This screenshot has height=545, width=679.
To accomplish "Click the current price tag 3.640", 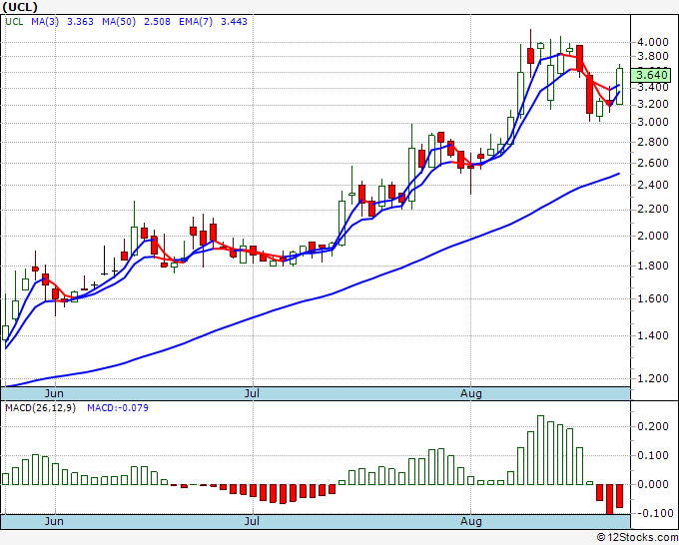I will pos(651,75).
